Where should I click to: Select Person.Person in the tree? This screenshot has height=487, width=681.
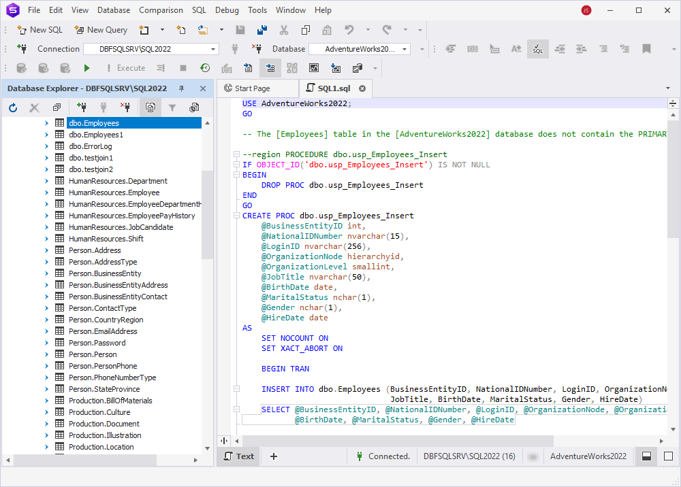pos(93,354)
